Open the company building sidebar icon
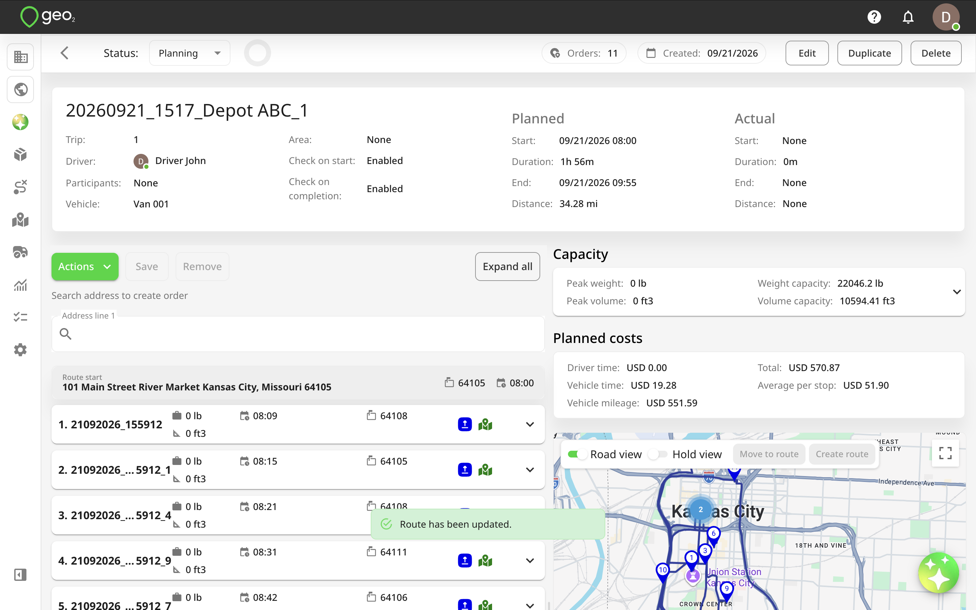The width and height of the screenshot is (976, 610). click(21, 57)
